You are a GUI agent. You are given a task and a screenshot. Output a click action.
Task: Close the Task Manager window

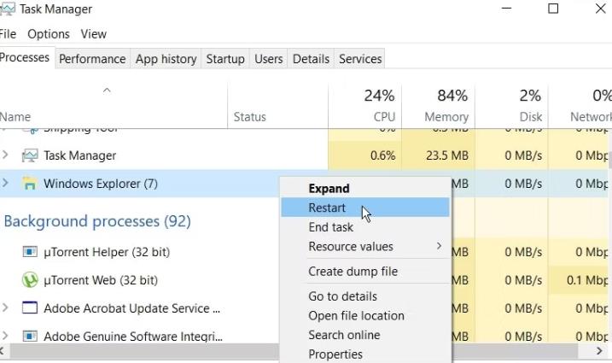click(x=601, y=9)
